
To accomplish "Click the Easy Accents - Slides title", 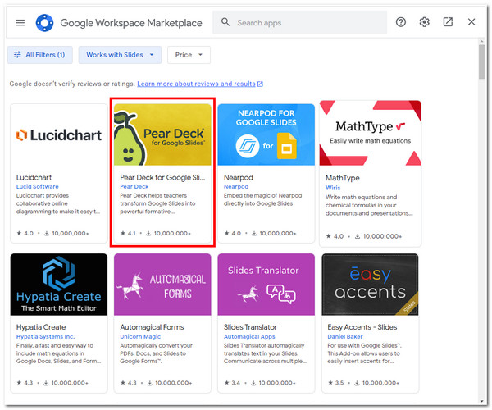I will pos(362,327).
